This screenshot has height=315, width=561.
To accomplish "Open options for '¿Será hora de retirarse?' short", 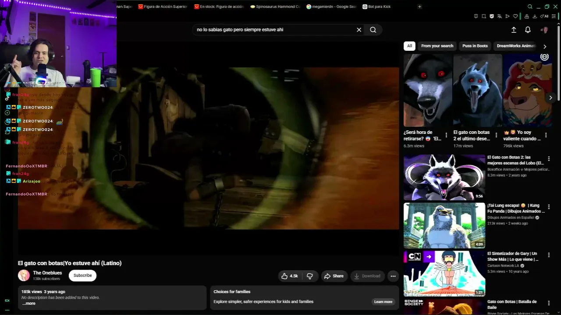I will (x=446, y=135).
